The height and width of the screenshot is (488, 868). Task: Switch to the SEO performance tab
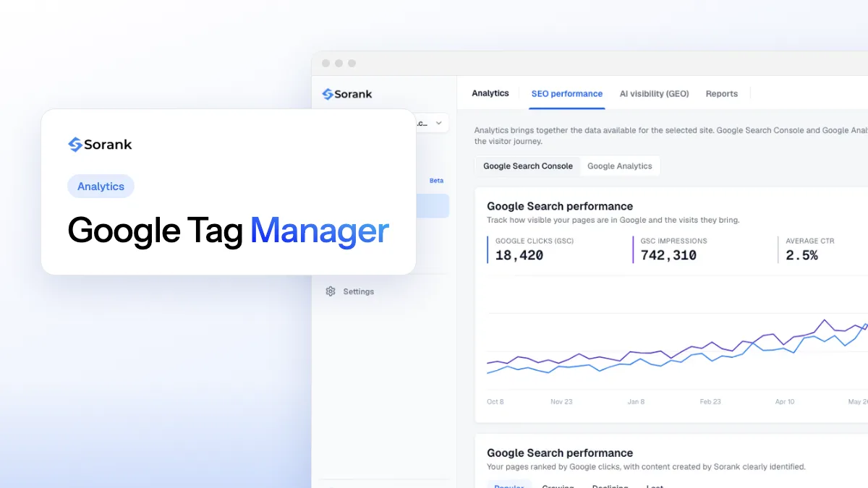567,94
